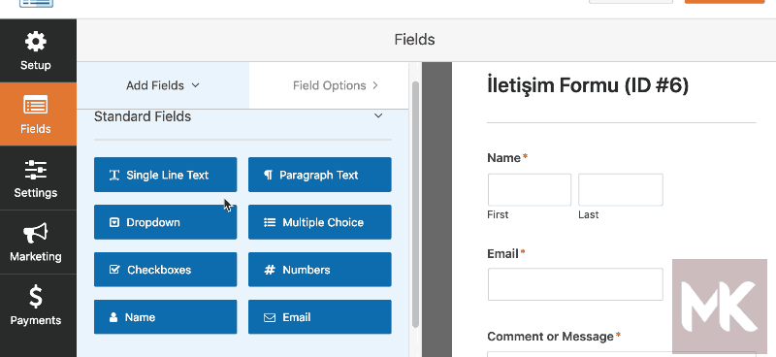Add a Name field
The height and width of the screenshot is (357, 776).
click(x=165, y=317)
